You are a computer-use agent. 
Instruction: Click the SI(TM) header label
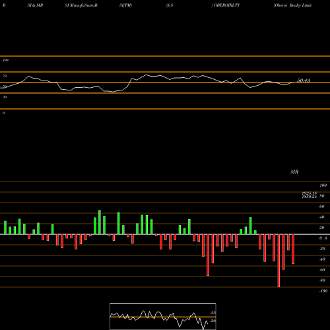click(125, 5)
